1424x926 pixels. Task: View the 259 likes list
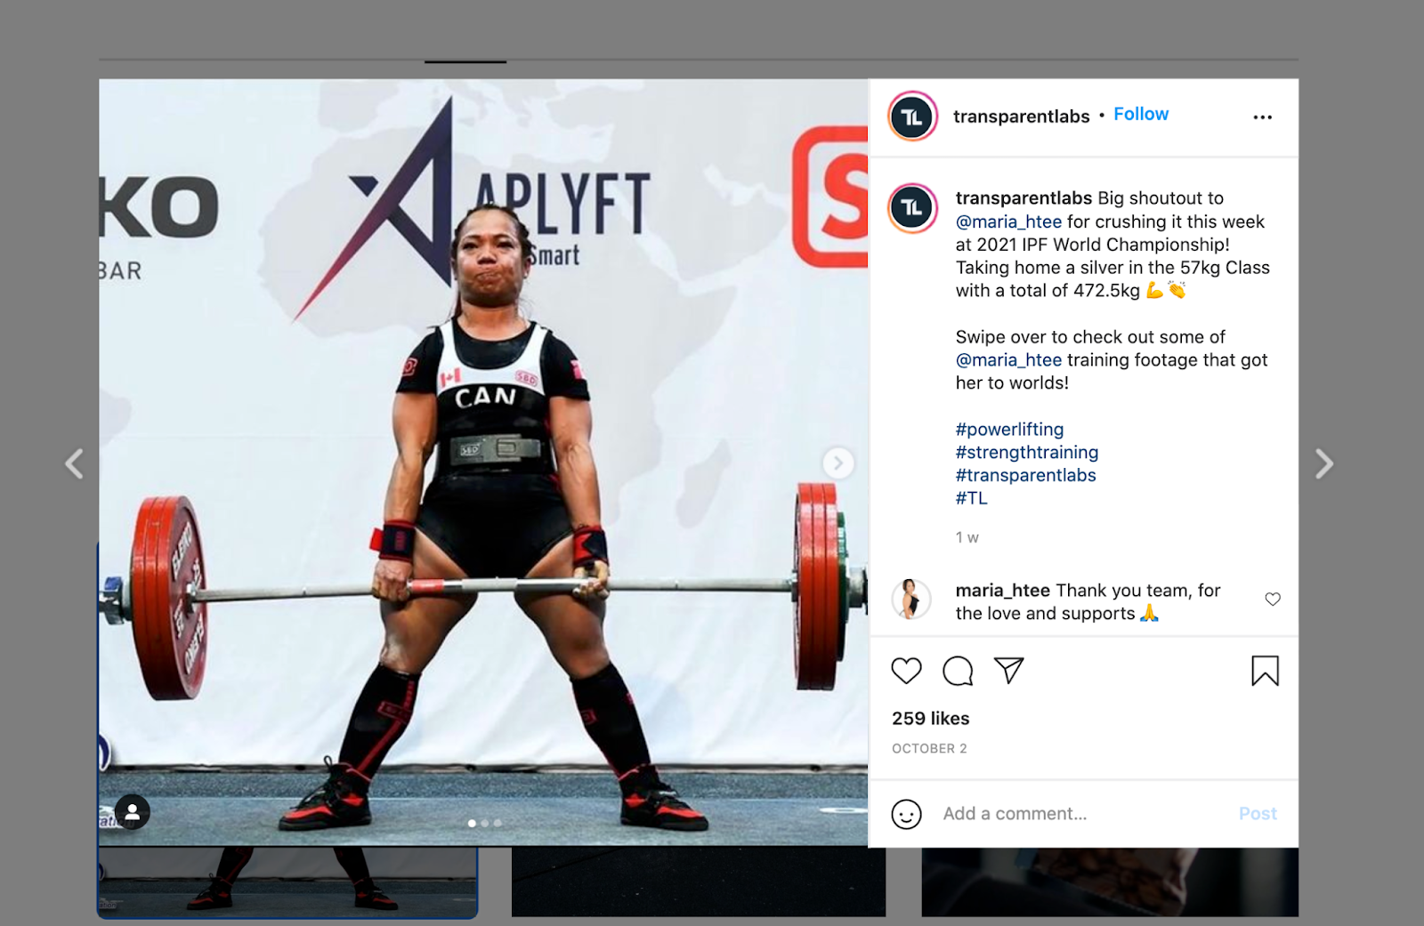click(930, 719)
